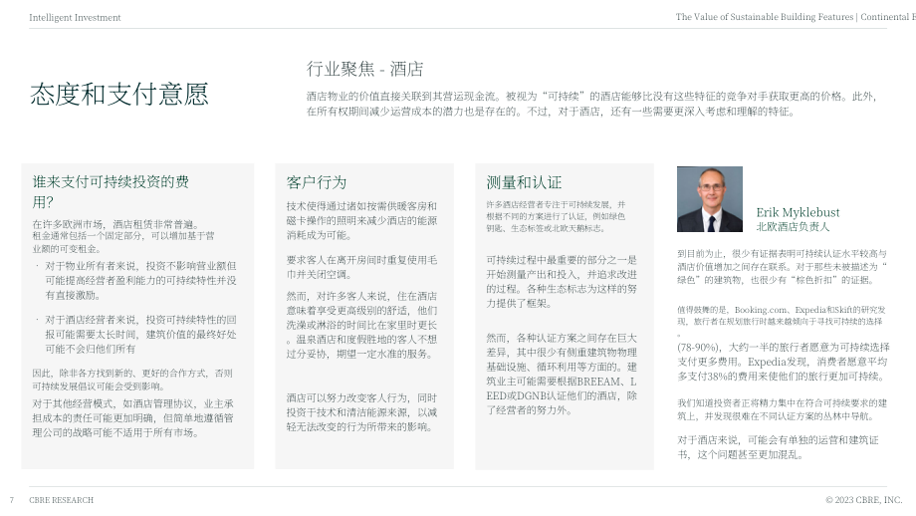916x516 pixels.
Task: Click The Value of Sustainable Building Features header
Action: click(x=796, y=17)
